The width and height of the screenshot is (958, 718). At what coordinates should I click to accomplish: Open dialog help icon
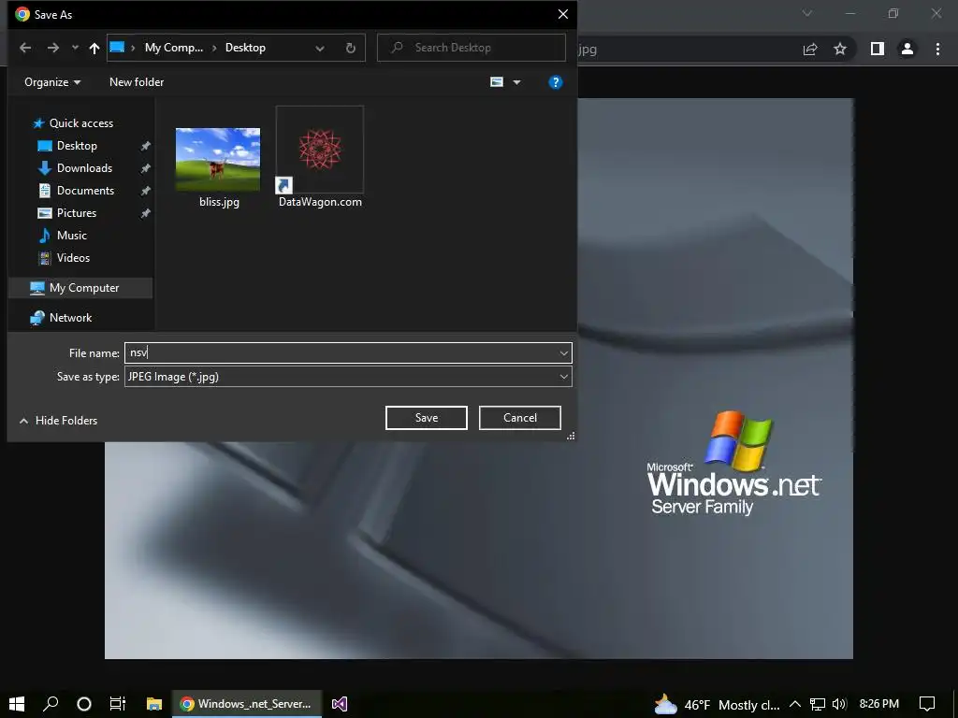pos(555,82)
